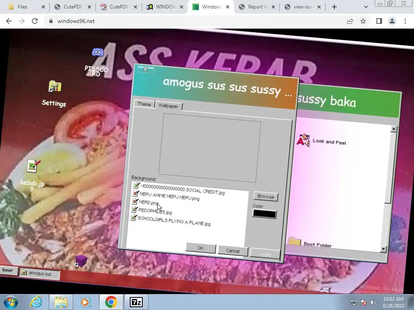Click the Chrome taskbar icon
The height and width of the screenshot is (310, 414).
111,302
